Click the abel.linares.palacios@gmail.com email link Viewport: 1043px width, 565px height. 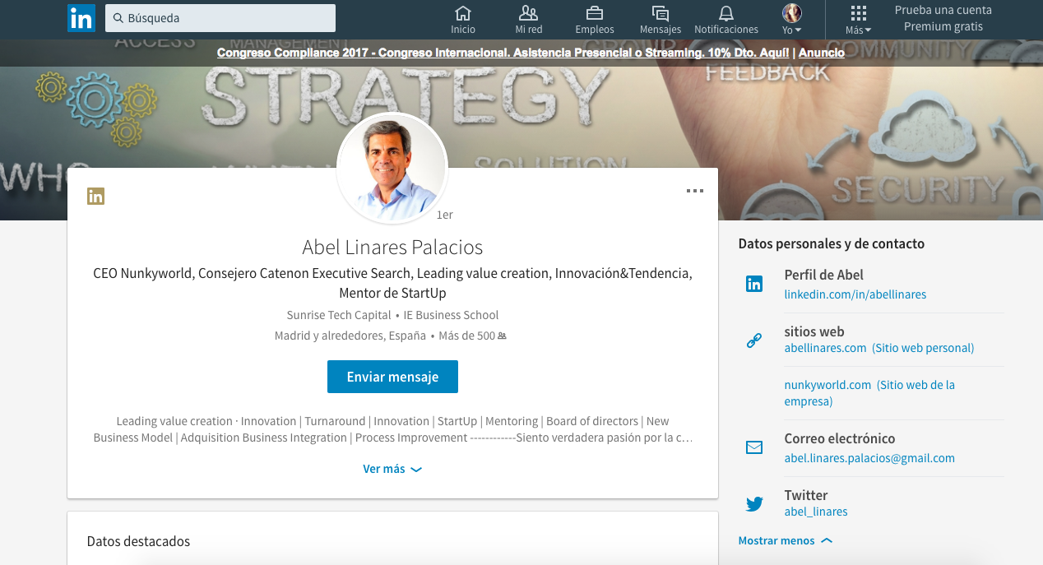pyautogui.click(x=869, y=458)
